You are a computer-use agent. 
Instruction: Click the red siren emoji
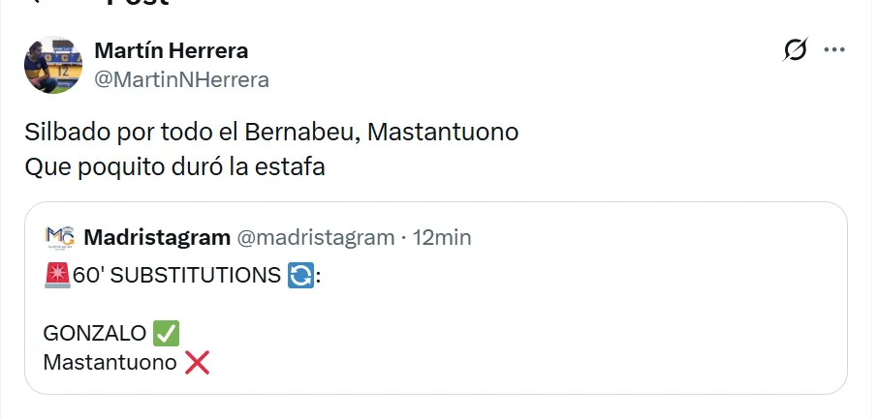point(56,276)
